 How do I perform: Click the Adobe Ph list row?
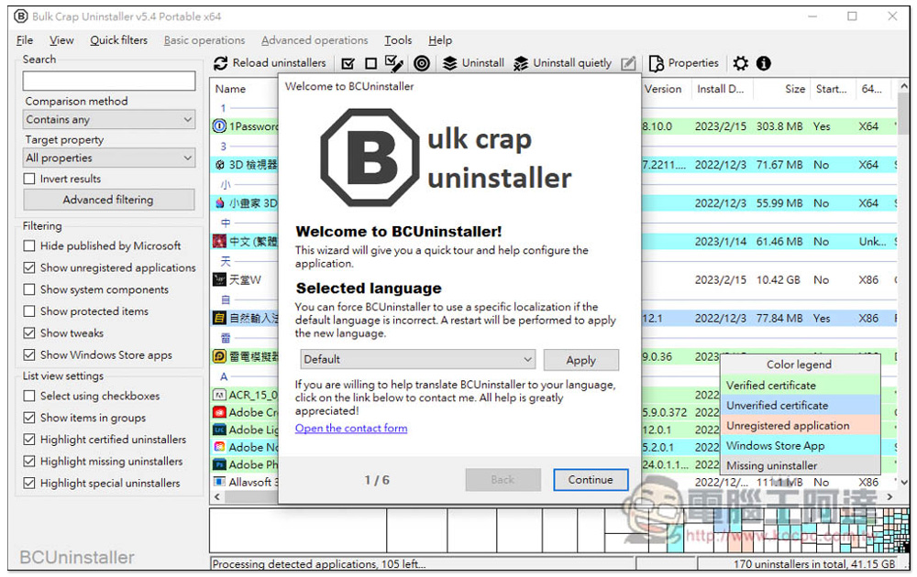click(x=245, y=465)
